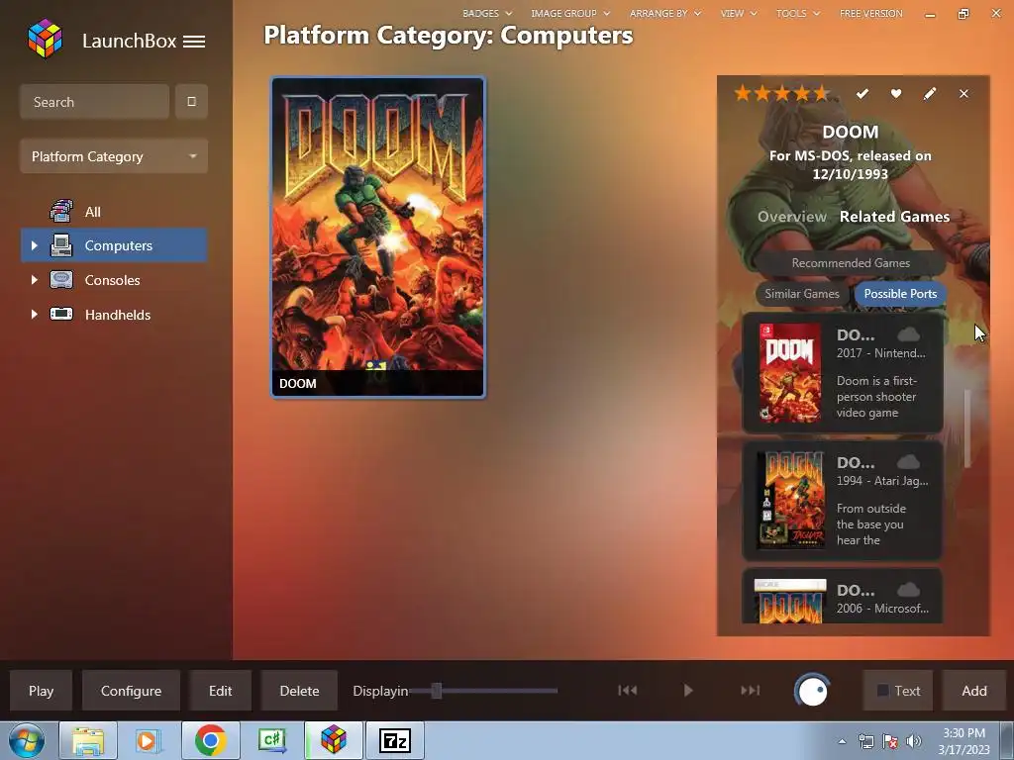The height and width of the screenshot is (760, 1014).
Task: Skip to previous track in music controls
Action: click(x=627, y=690)
